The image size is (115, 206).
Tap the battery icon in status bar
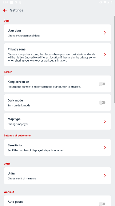point(112,2)
